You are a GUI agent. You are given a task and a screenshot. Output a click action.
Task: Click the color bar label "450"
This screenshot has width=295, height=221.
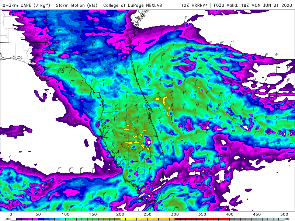[257, 214]
